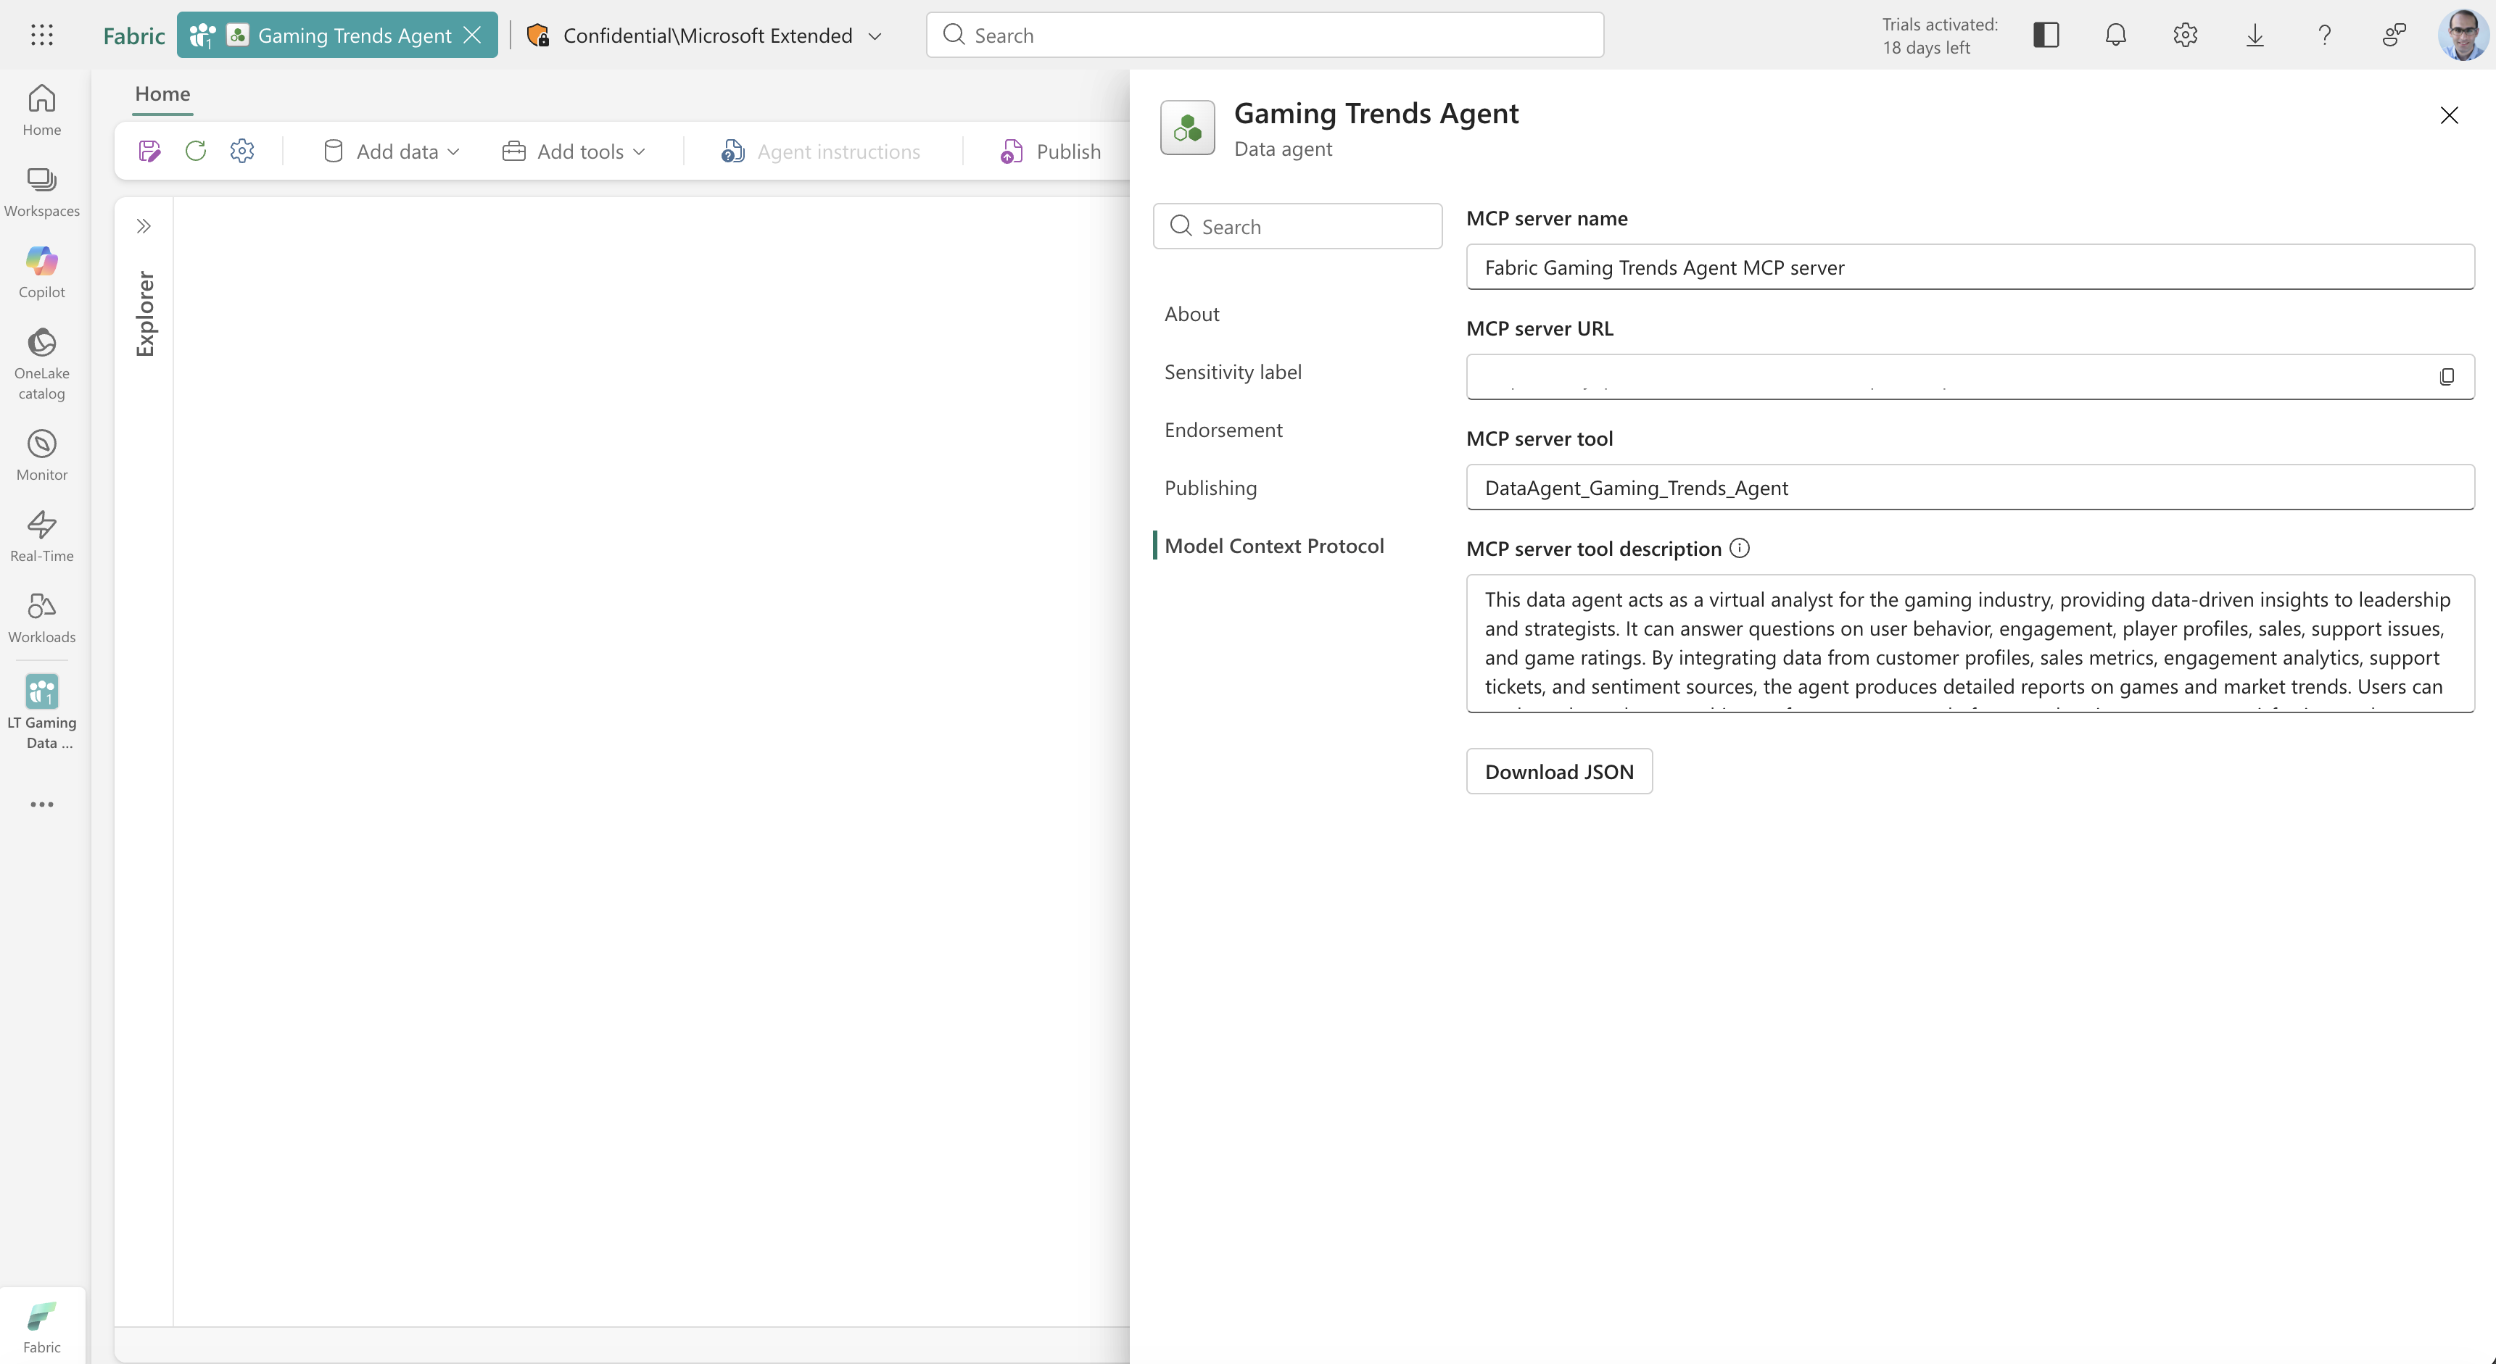Select the Publishing settings section
Image resolution: width=2496 pixels, height=1364 pixels.
[x=1210, y=487]
